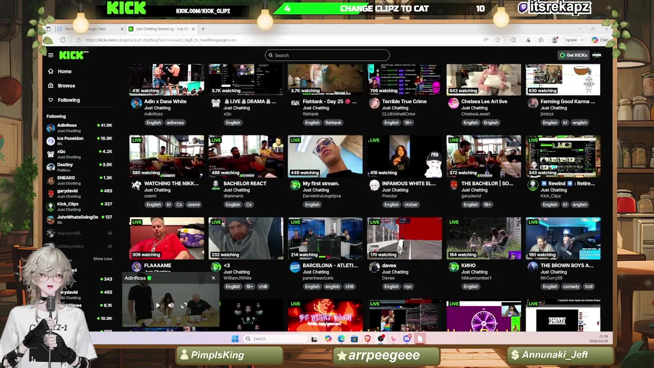Viewport: 654px width, 368px height.
Task: Play the AdinRoss mini player video
Action: [x=158, y=305]
